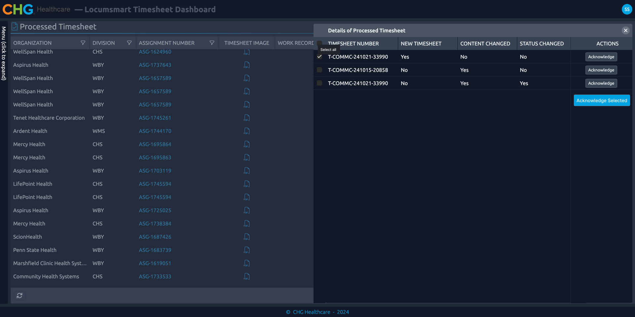The width and height of the screenshot is (635, 317).
Task: Open timesheet PDF for ASG-1619051
Action: pyautogui.click(x=247, y=263)
